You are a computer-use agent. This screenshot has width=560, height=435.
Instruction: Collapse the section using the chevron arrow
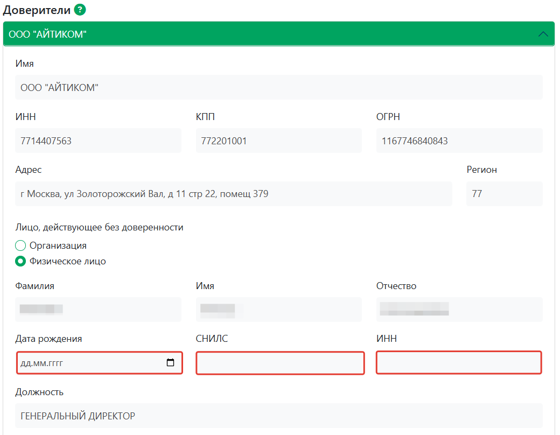pyautogui.click(x=543, y=34)
